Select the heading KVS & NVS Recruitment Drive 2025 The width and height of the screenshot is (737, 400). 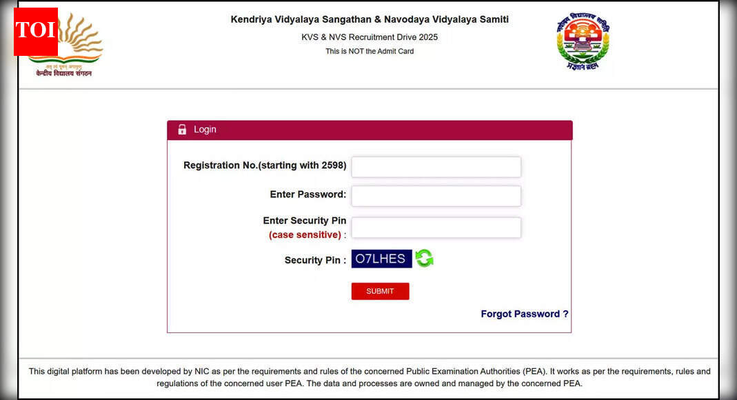coord(370,37)
